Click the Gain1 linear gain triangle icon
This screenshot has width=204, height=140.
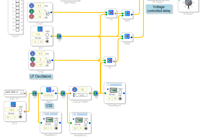tap(48, 90)
